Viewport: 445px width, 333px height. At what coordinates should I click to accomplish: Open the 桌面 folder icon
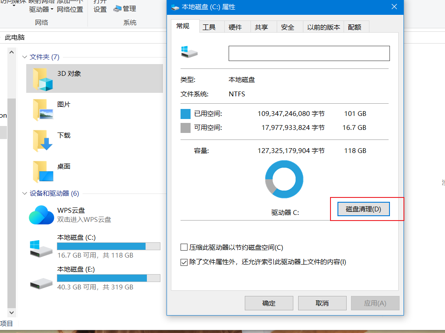click(42, 172)
